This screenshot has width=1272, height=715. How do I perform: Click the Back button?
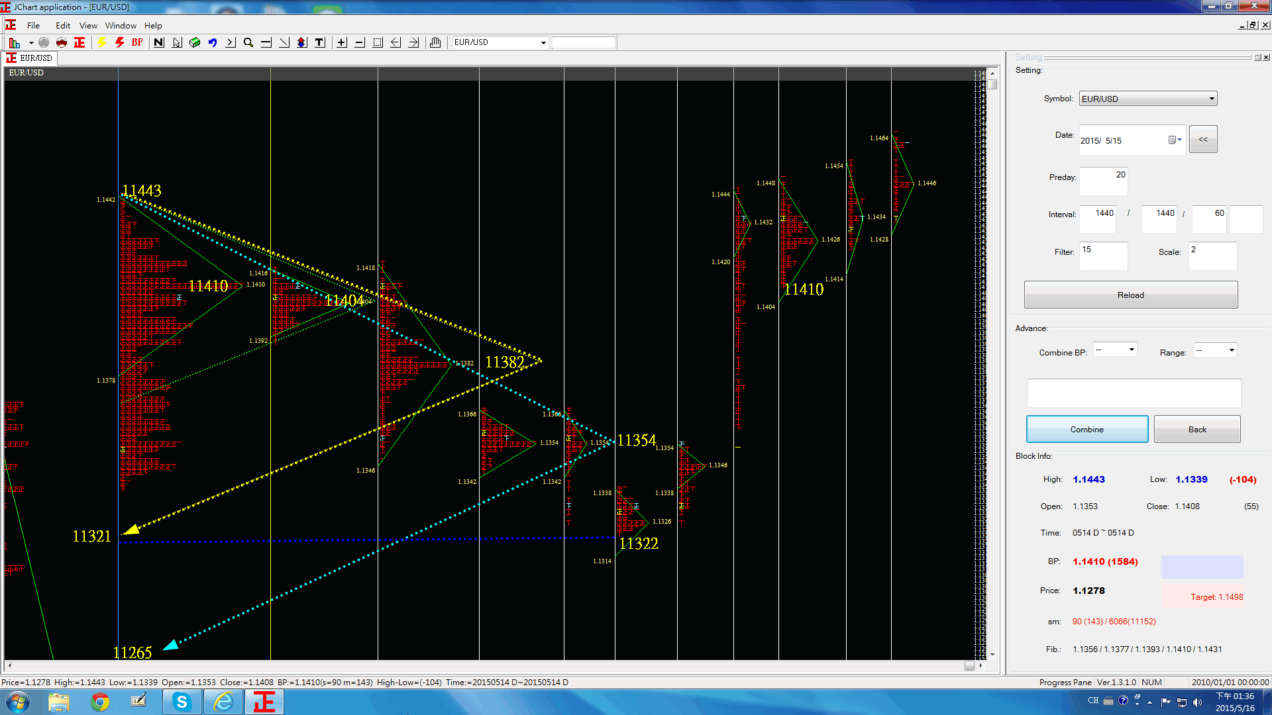pyautogui.click(x=1197, y=429)
